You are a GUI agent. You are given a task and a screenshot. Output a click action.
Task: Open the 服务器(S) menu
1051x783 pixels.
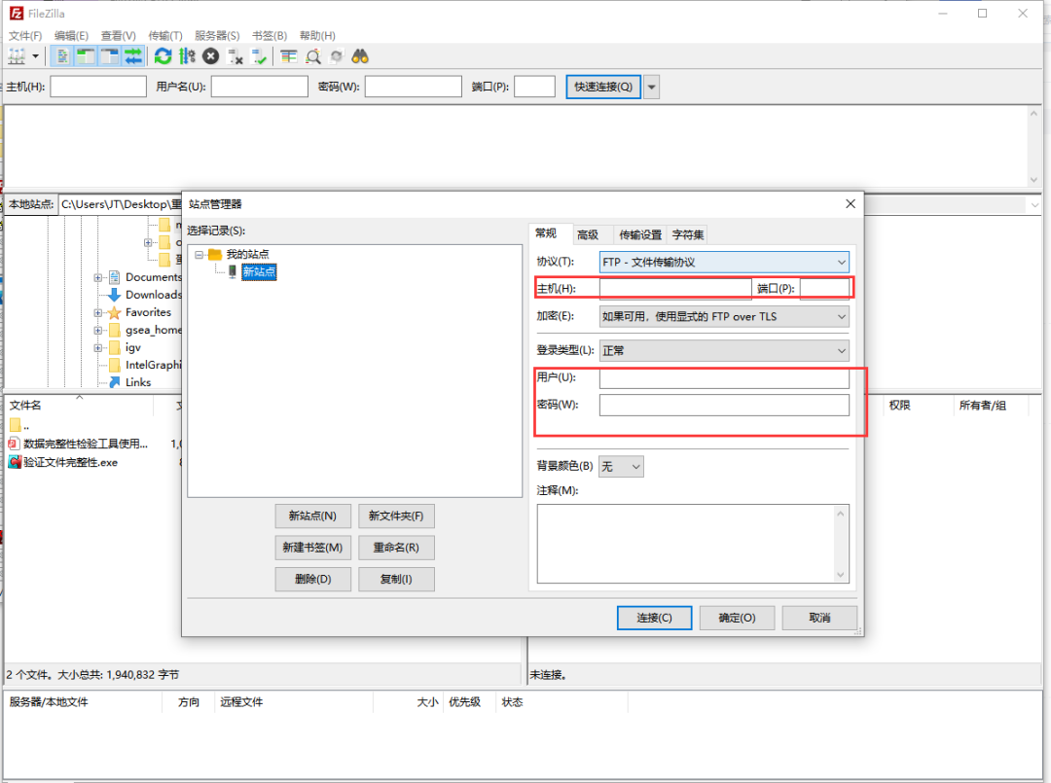point(217,35)
